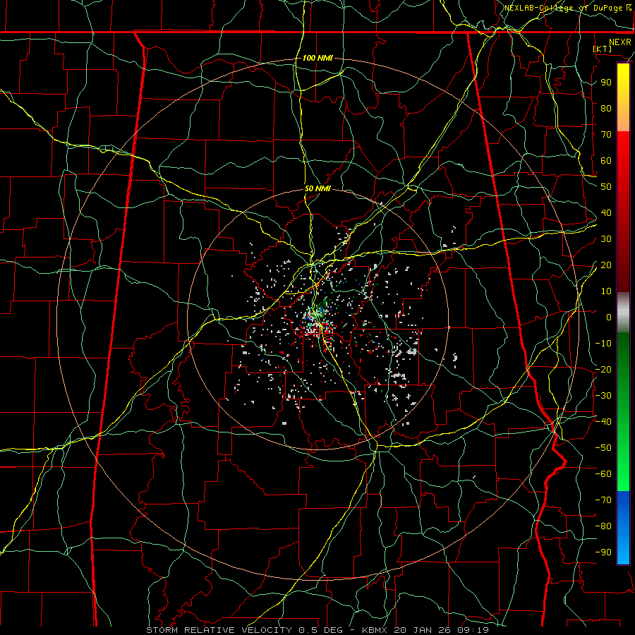Click the blue bottom segment of velocity color bar

pos(623,528)
